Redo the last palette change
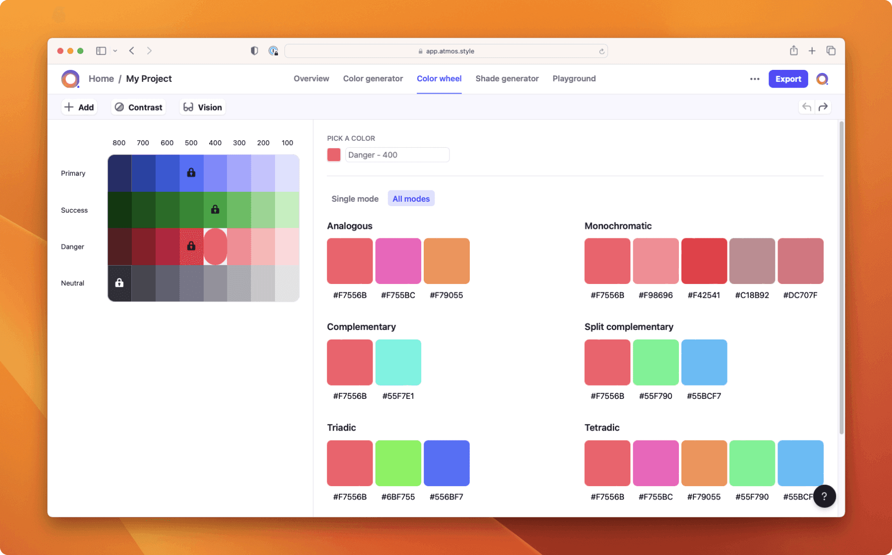 pyautogui.click(x=824, y=107)
